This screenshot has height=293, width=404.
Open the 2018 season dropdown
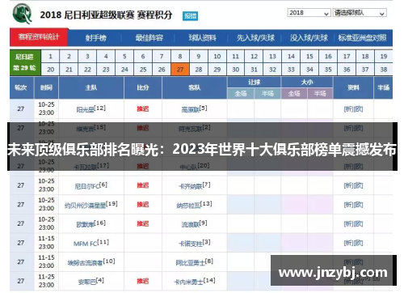point(309,13)
